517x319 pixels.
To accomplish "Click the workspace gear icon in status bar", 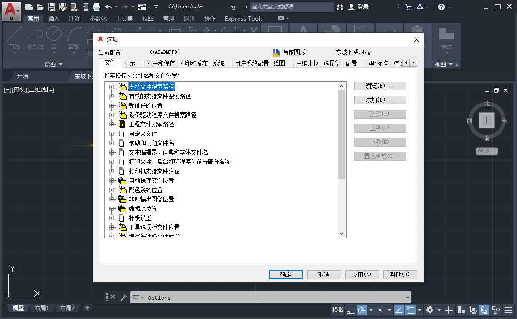I will pyautogui.click(x=430, y=310).
